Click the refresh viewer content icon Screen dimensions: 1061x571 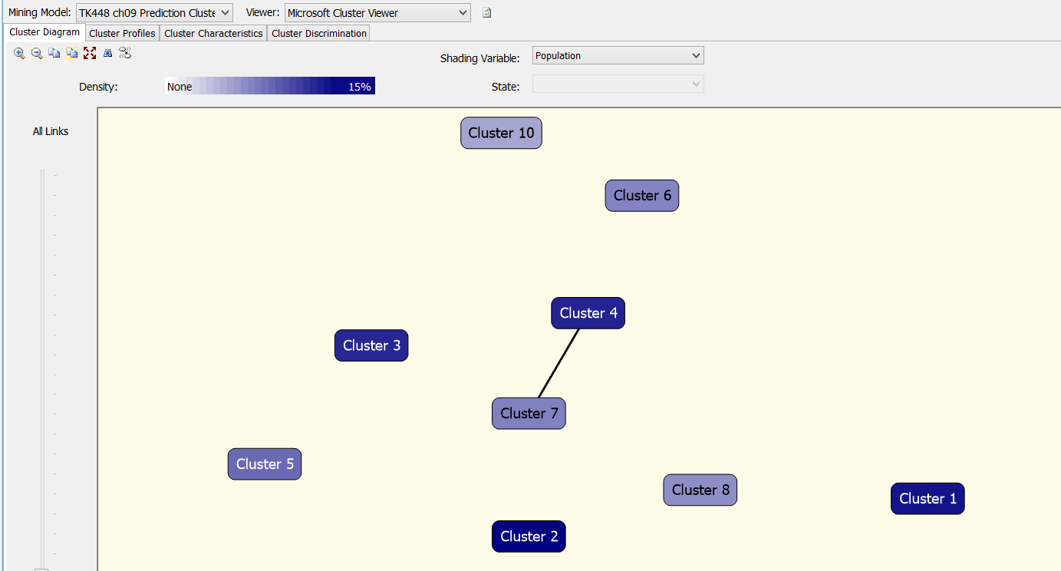[x=486, y=12]
